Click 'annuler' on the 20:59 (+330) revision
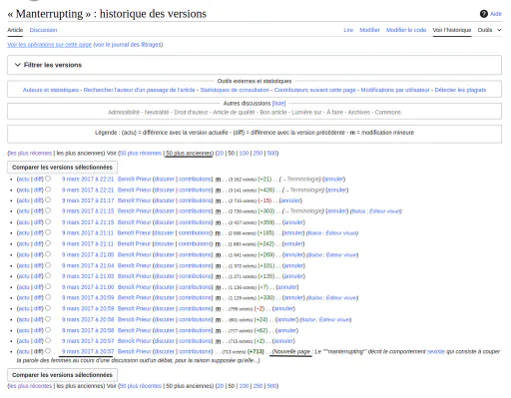Image resolution: width=511 pixels, height=398 pixels. click(x=293, y=298)
